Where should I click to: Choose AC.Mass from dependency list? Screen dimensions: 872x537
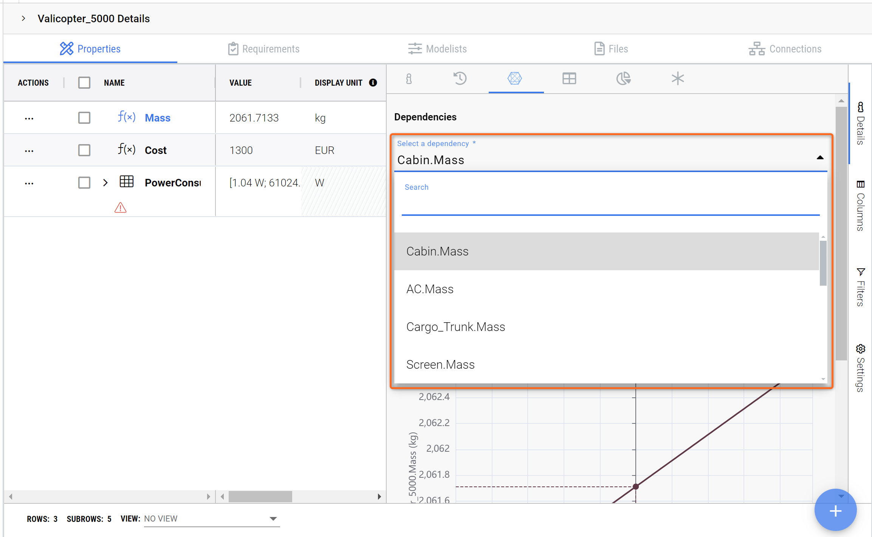point(606,289)
